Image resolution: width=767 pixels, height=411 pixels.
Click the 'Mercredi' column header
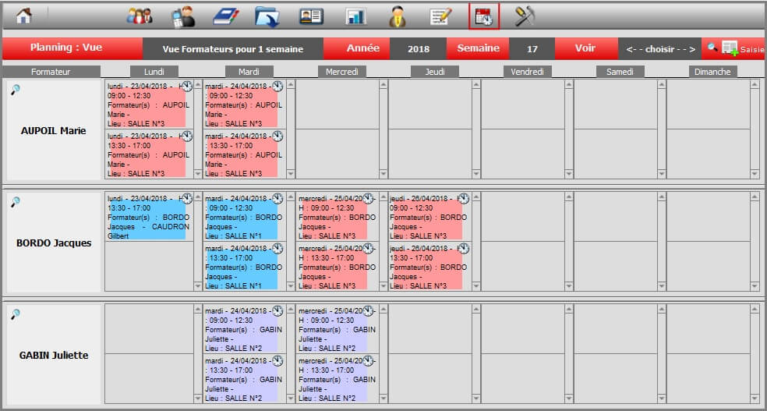click(x=342, y=72)
